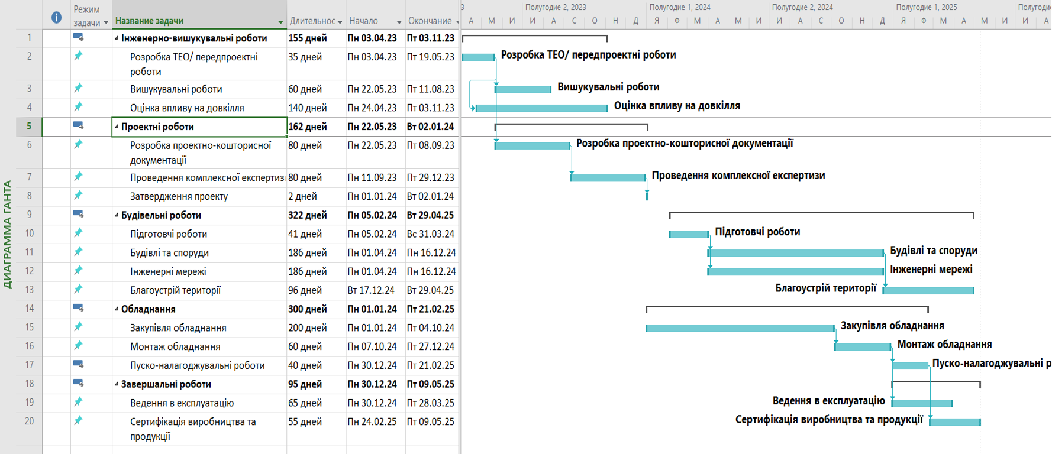The height and width of the screenshot is (454, 1052).
Task: Click the info indicator column header icon
Action: (x=56, y=18)
